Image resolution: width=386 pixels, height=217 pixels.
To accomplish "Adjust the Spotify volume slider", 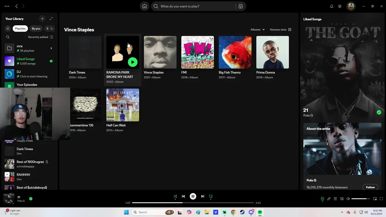I will pyautogui.click(x=361, y=199).
